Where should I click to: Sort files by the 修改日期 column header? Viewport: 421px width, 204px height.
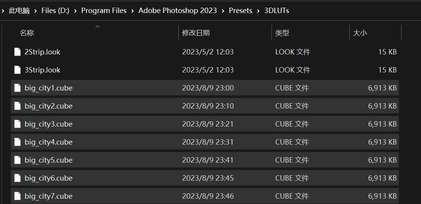(196, 33)
